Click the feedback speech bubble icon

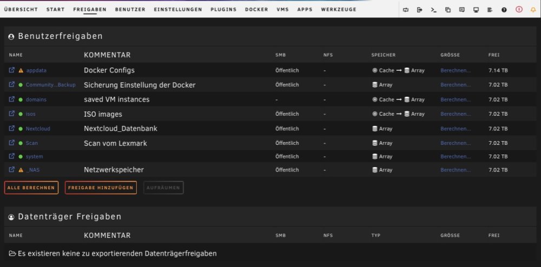(461, 10)
